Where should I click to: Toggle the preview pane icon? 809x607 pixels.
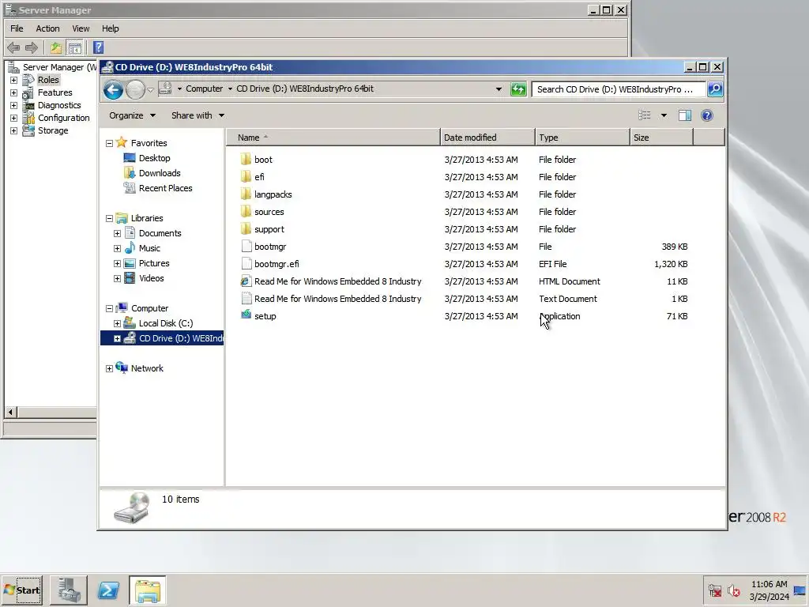685,115
